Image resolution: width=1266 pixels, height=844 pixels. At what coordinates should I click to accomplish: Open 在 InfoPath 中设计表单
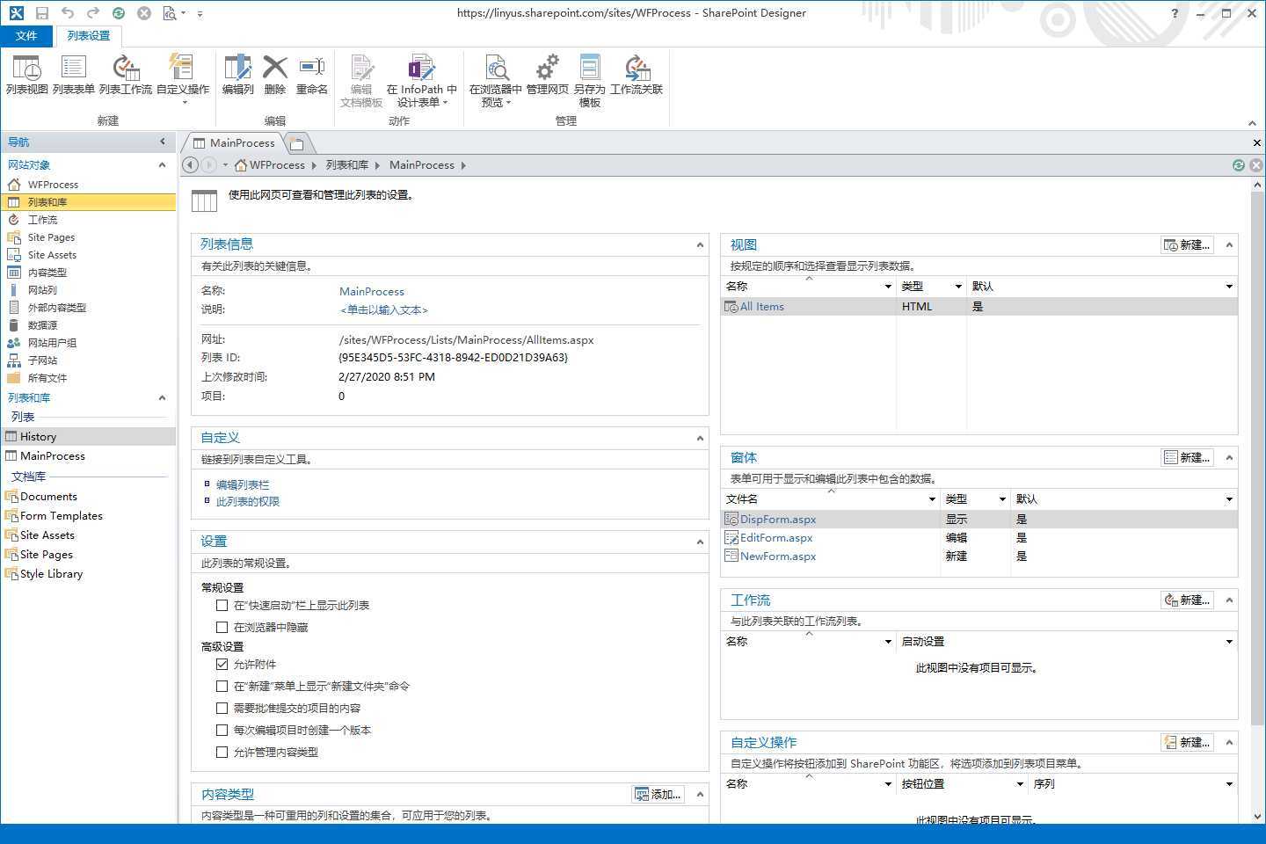[x=422, y=81]
